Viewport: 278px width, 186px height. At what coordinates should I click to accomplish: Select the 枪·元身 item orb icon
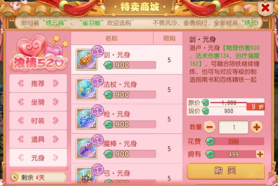point(86,119)
